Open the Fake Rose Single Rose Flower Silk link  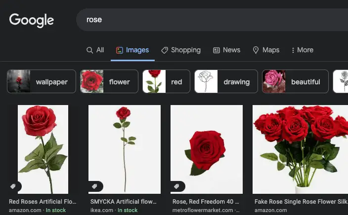[x=301, y=202]
